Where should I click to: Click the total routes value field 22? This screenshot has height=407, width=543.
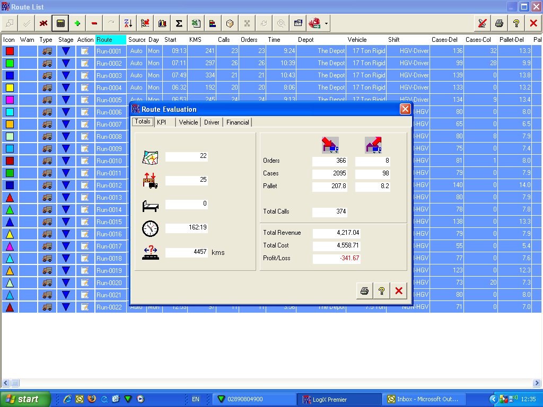click(186, 156)
